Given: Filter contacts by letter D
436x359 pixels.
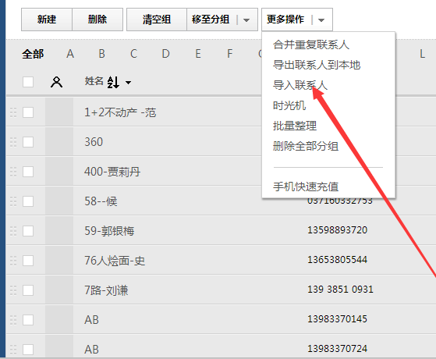Looking at the screenshot, I should click(x=165, y=54).
